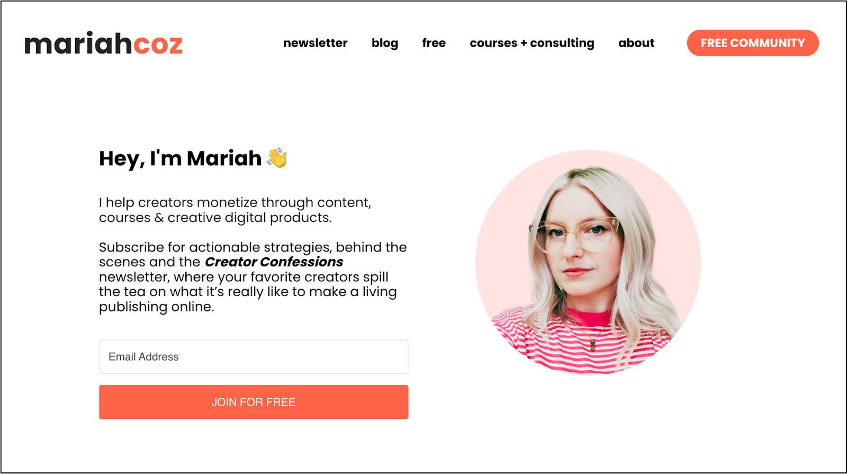Go to the blog page
This screenshot has width=847, height=474.
(x=385, y=43)
